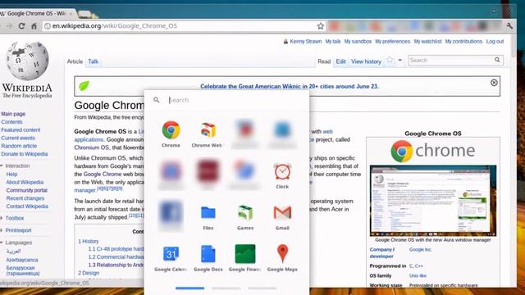Open Great American Wiknic banner link

290,86
